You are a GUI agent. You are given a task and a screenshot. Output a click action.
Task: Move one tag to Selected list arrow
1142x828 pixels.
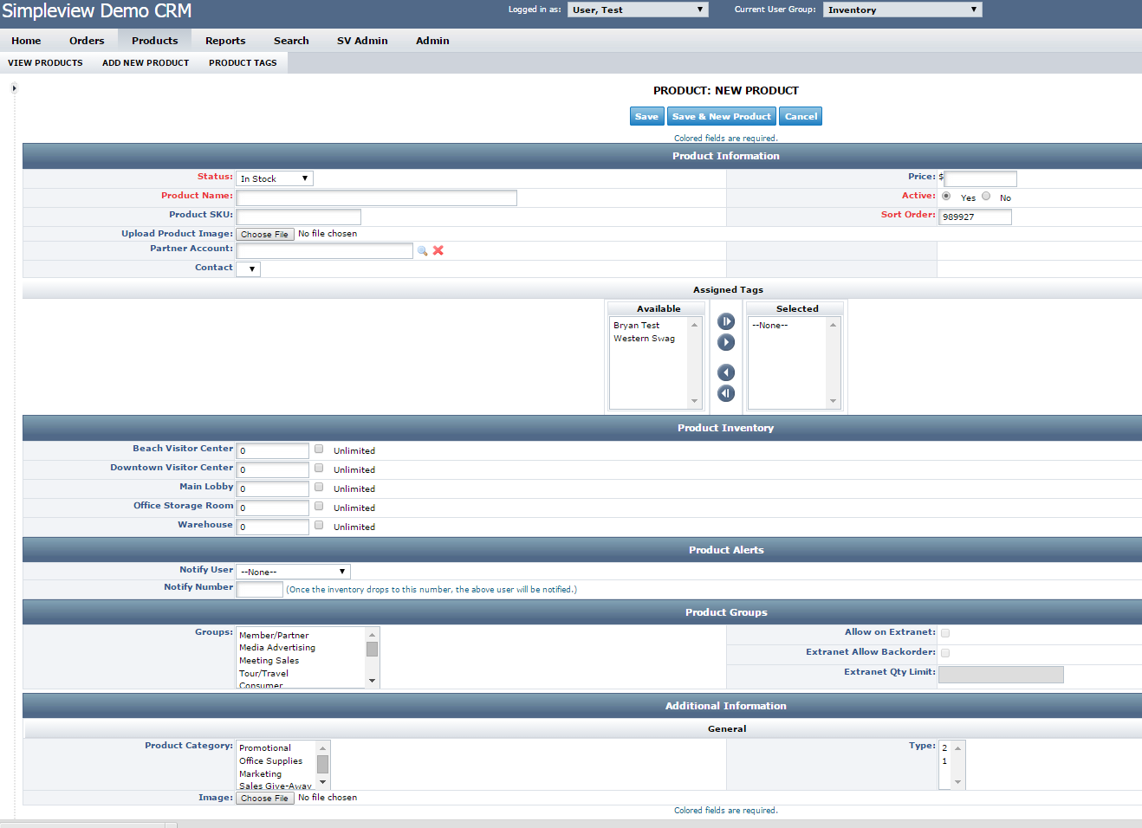[x=726, y=342]
